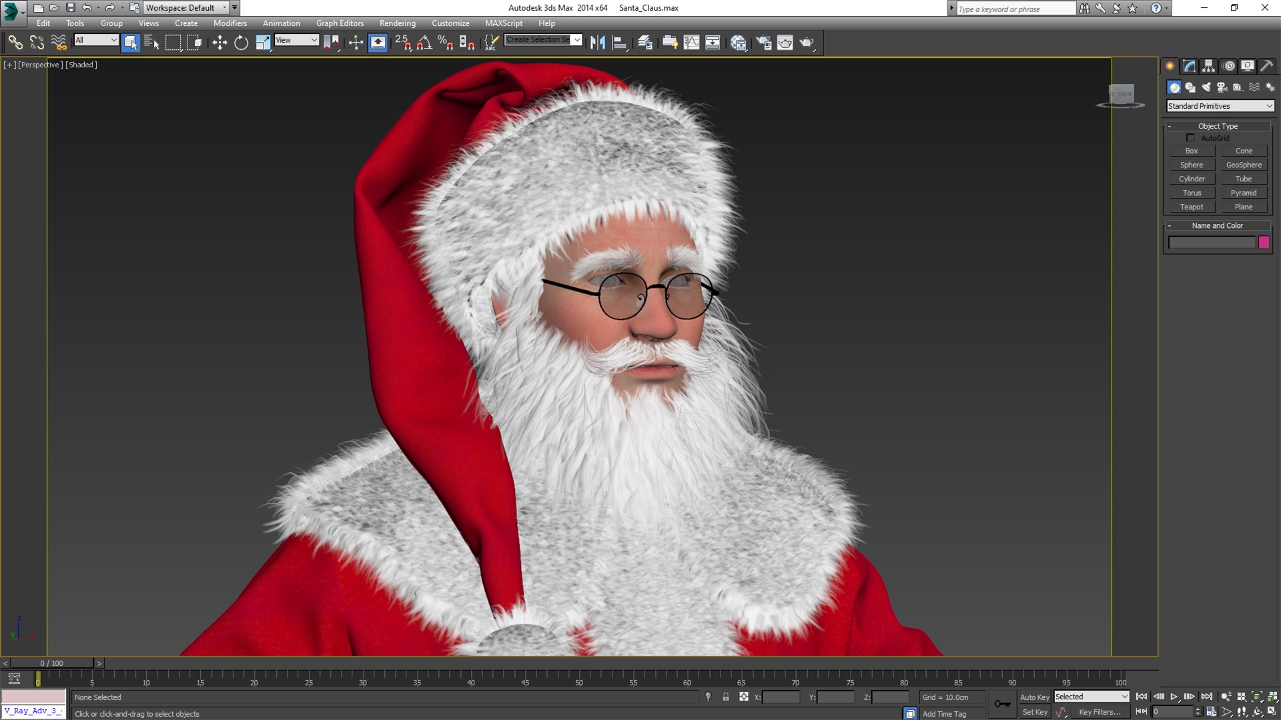Open Key Filters dialog

(1100, 712)
